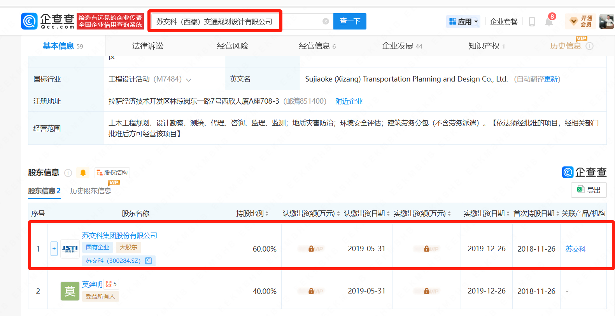Image resolution: width=615 pixels, height=316 pixels.
Task: Click the 国有企业 tag
Action: tap(98, 247)
